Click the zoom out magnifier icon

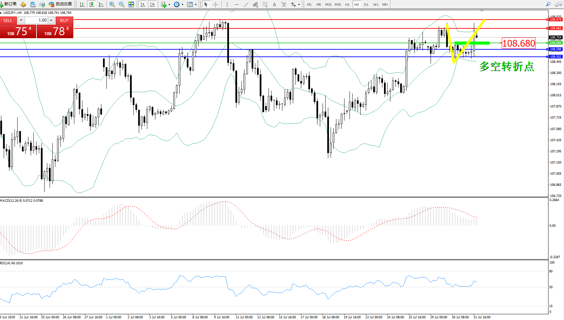point(122,4)
